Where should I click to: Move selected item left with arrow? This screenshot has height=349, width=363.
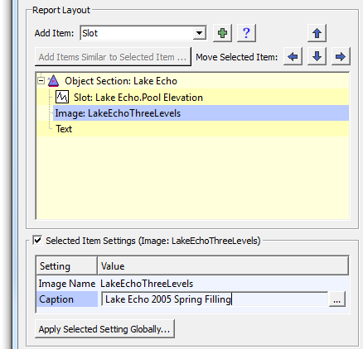[293, 56]
